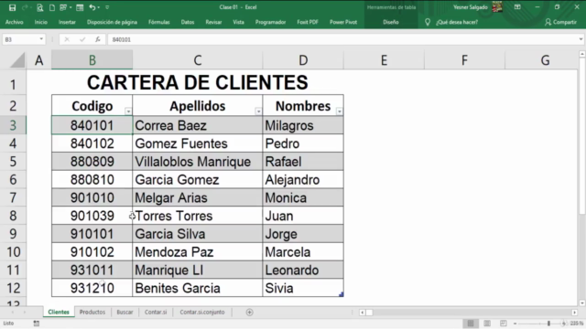This screenshot has height=329, width=586.
Task: Open the Diseño table tools tab
Action: click(x=391, y=22)
